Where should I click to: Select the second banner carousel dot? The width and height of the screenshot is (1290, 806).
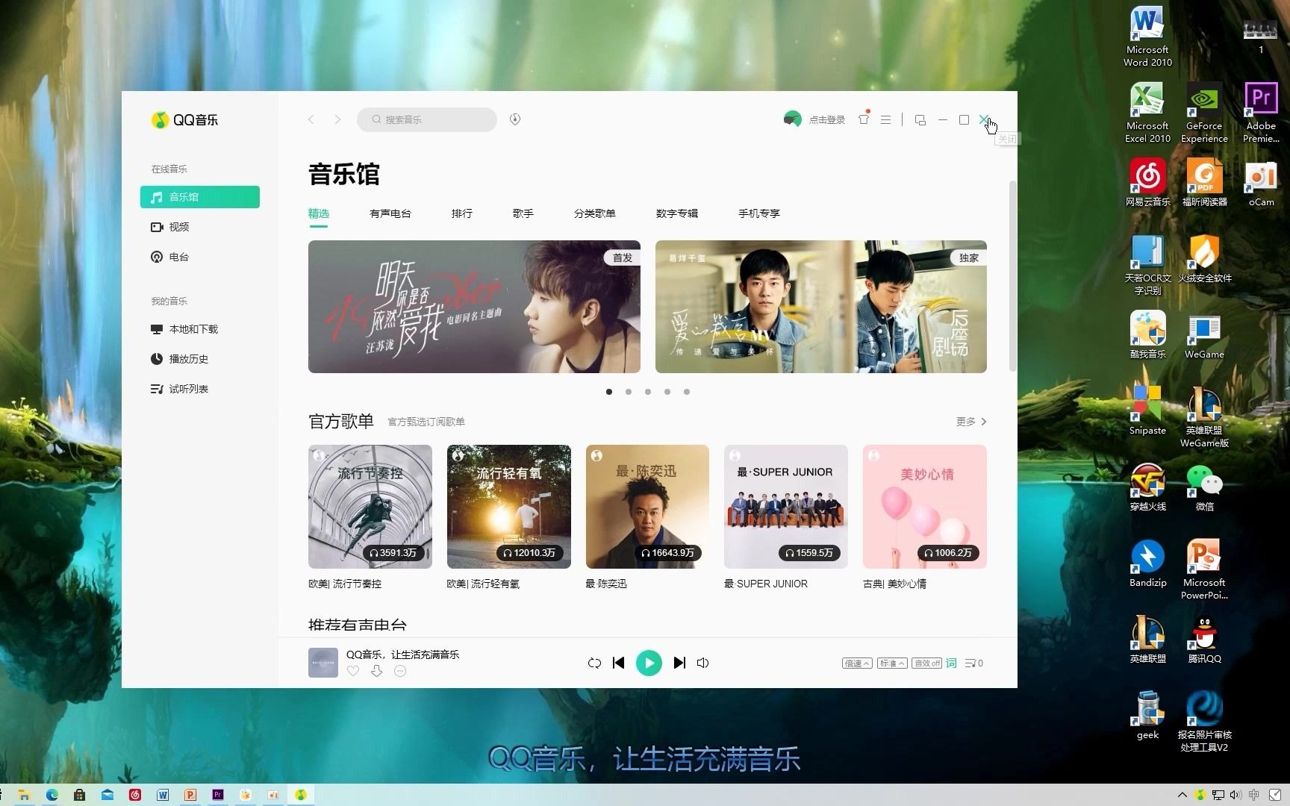[629, 392]
